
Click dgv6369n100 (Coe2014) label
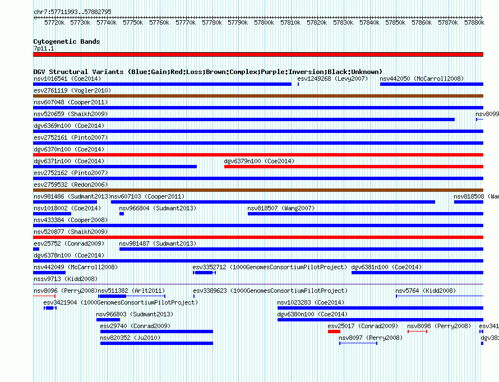pyautogui.click(x=69, y=126)
